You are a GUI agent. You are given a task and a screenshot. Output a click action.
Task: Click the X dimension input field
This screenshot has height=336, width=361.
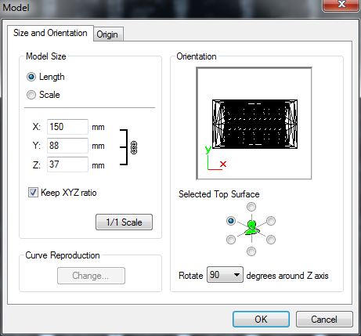67,127
